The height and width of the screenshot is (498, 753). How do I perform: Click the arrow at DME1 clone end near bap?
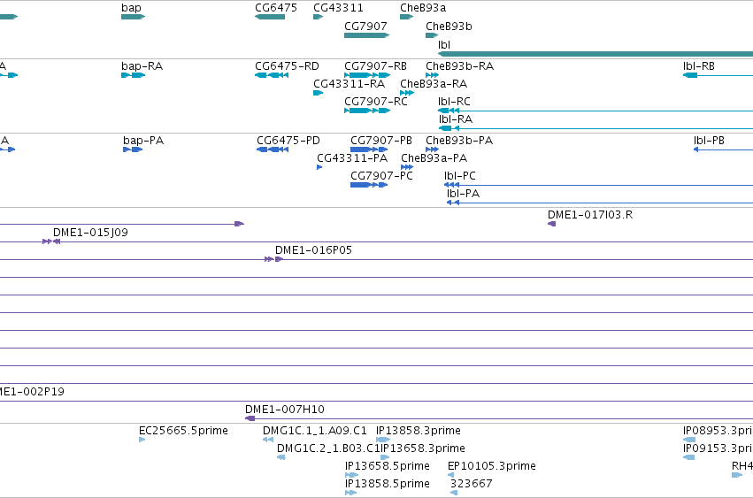(x=239, y=224)
